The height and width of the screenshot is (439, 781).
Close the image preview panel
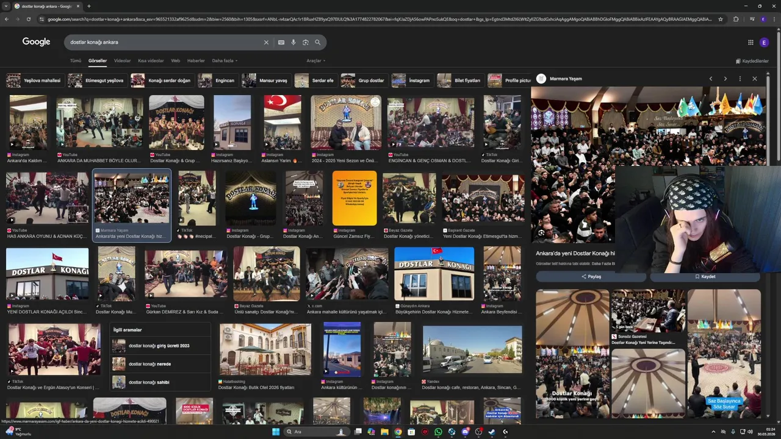pos(755,79)
